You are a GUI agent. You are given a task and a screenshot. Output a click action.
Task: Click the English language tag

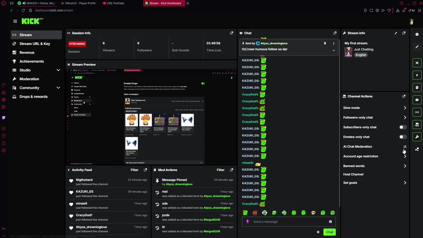pos(361,55)
